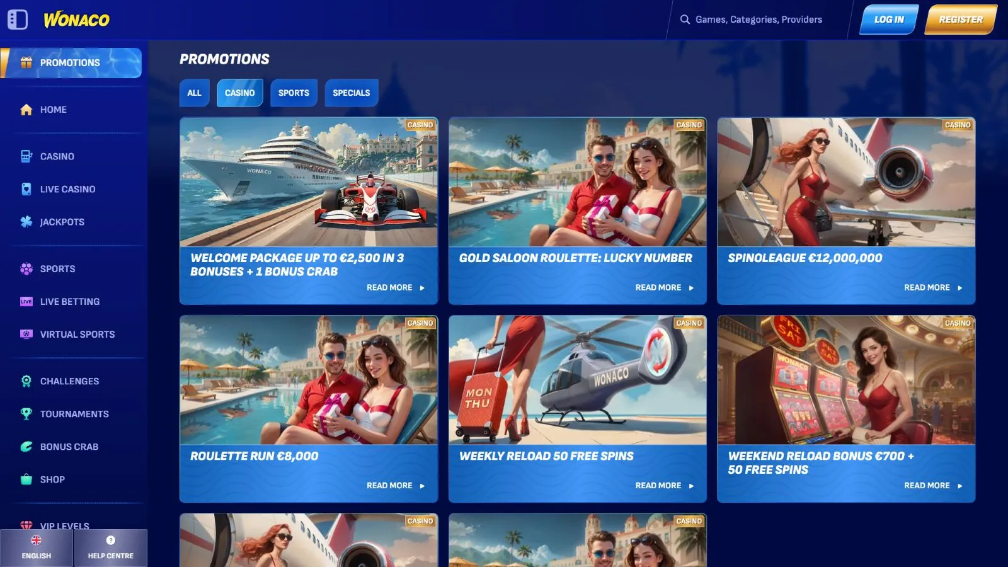This screenshot has height=567, width=1008.
Task: Select the Sports promotions filter tab
Action: click(294, 93)
